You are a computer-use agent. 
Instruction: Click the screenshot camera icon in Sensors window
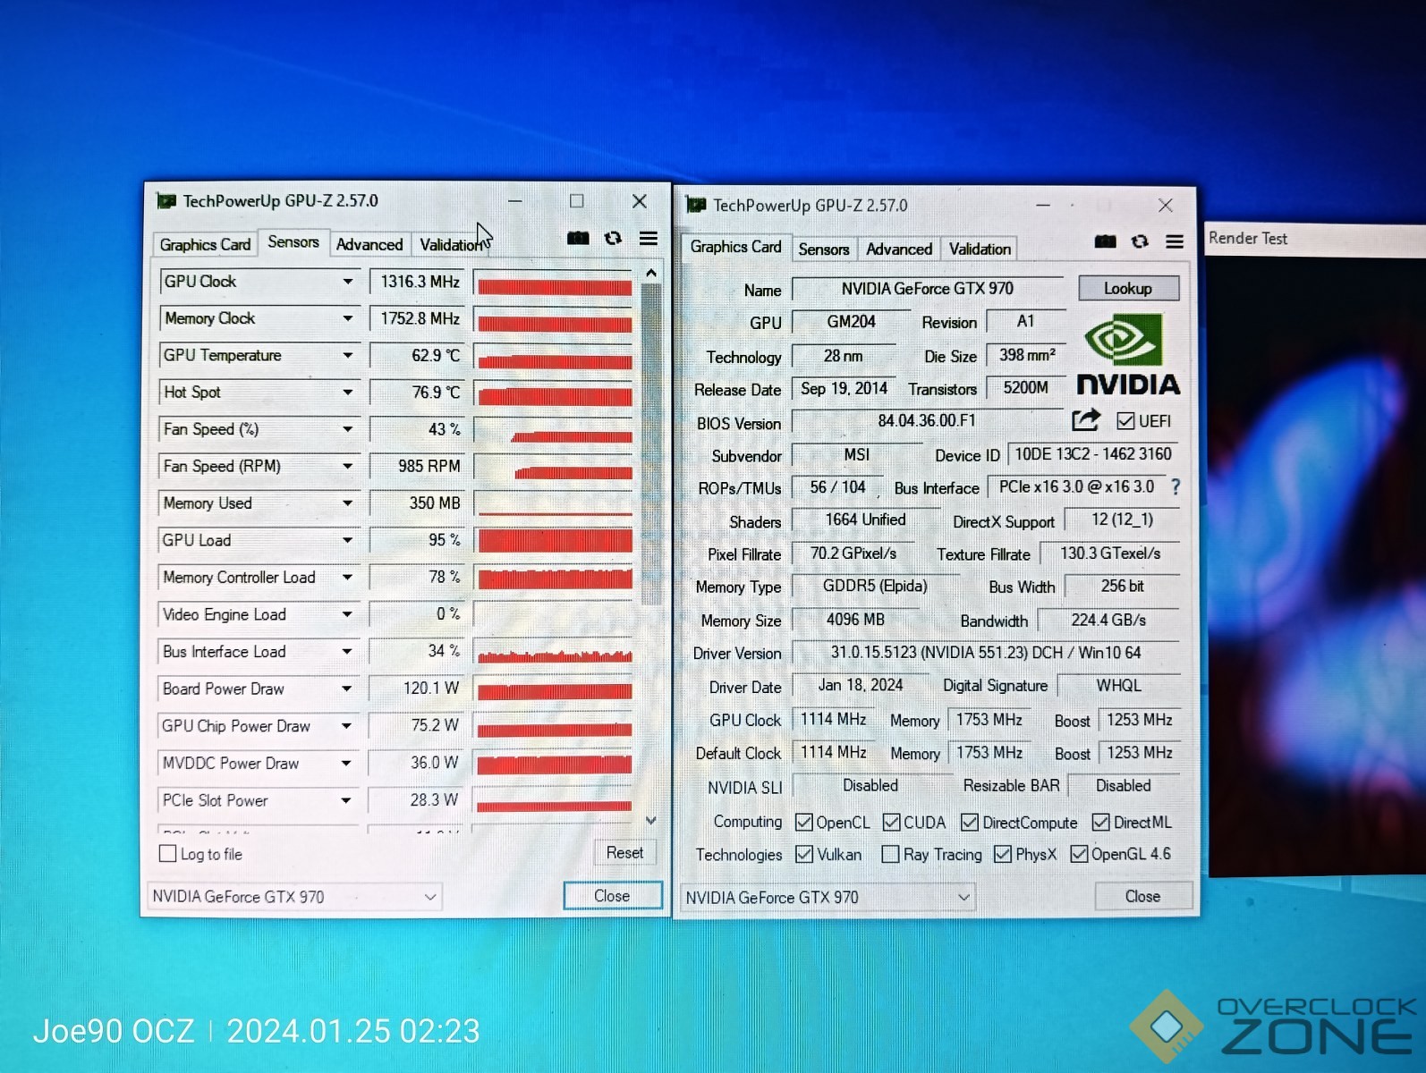pyautogui.click(x=578, y=238)
